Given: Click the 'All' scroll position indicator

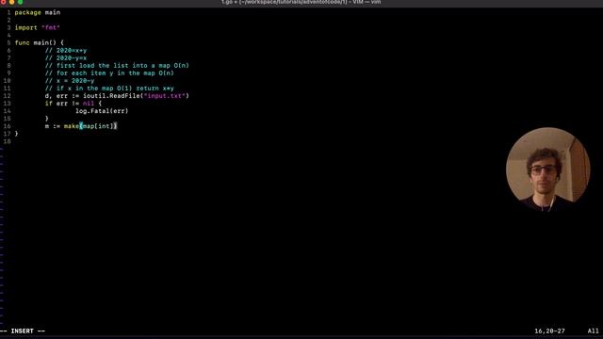Looking at the screenshot, I should pyautogui.click(x=593, y=331).
